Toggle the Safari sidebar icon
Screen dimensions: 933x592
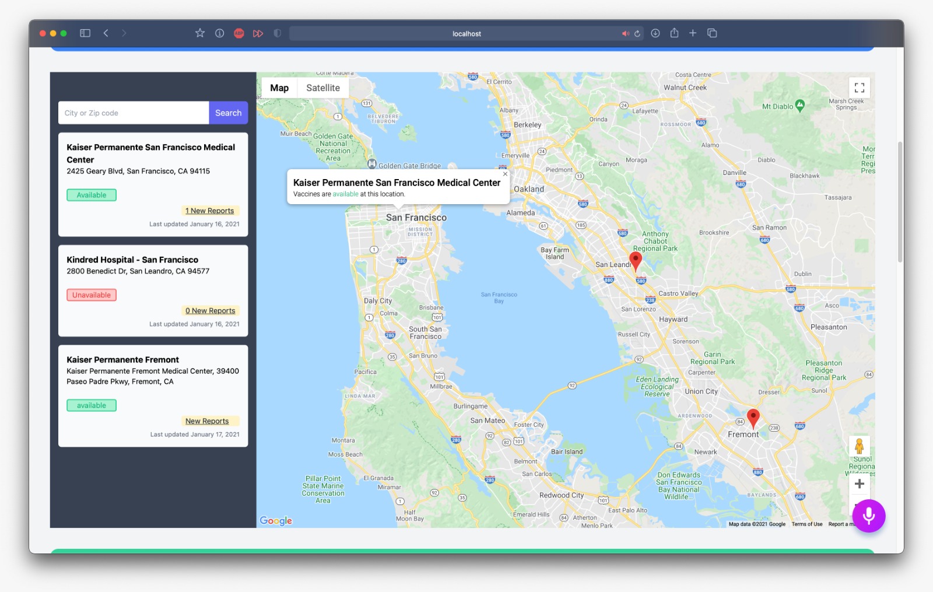point(85,33)
